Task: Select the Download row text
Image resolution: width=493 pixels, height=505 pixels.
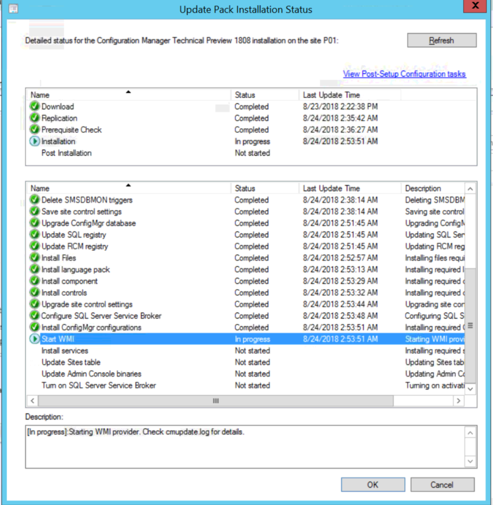Action: (x=58, y=106)
